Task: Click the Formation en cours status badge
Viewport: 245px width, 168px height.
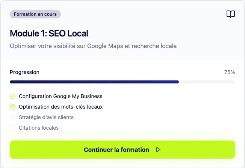Action: pos(35,14)
